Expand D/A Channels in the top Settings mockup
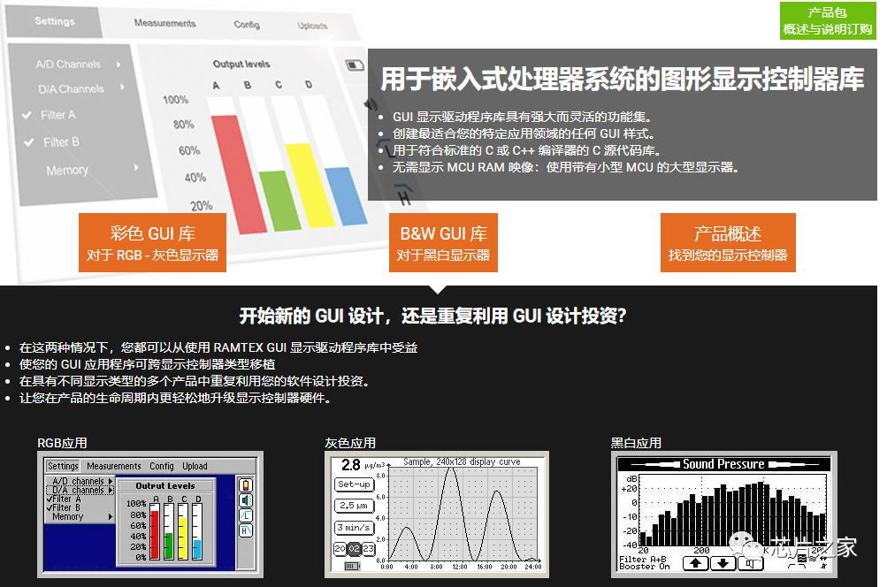 pyautogui.click(x=71, y=88)
